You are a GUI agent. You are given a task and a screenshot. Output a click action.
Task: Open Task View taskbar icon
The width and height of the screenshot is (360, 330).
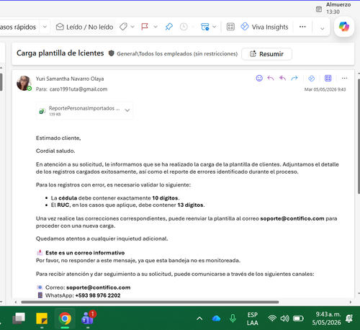click(19, 318)
